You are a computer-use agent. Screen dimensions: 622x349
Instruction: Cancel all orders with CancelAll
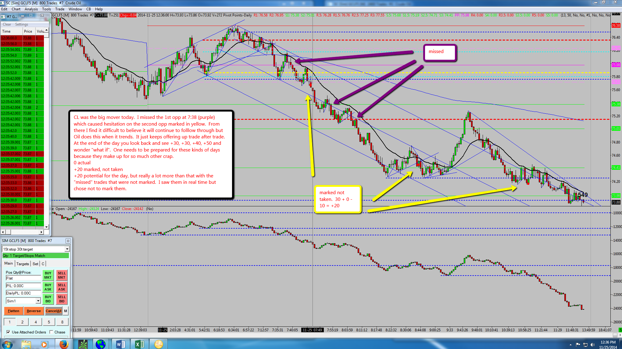(x=53, y=311)
